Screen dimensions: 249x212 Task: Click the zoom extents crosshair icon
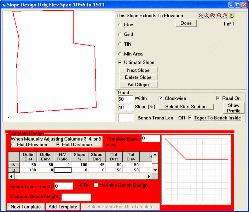(219, 16)
